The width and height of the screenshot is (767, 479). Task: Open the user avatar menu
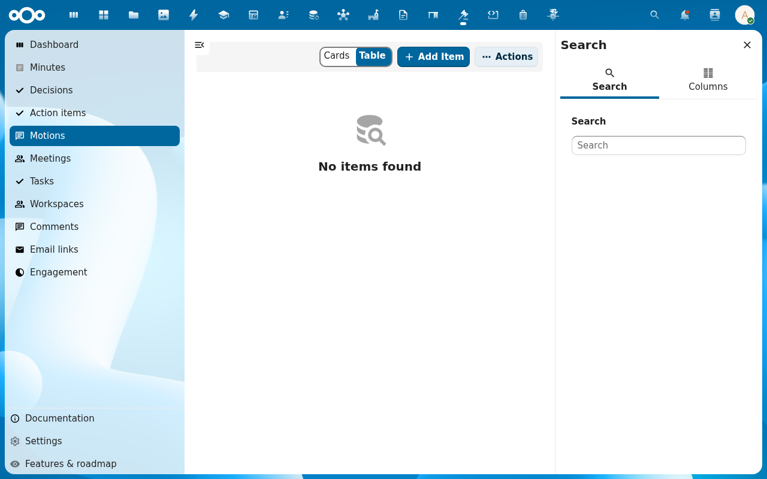click(x=745, y=15)
